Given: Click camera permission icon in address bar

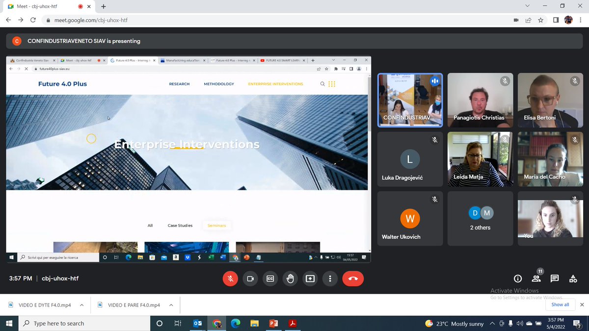Looking at the screenshot, I should pos(516,20).
